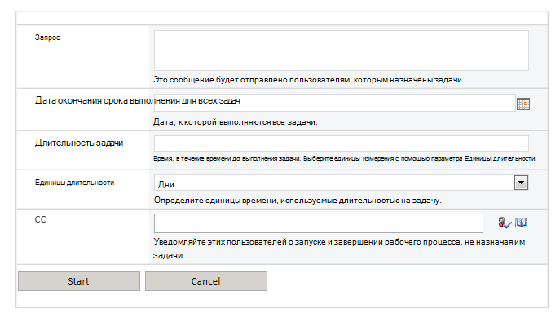Click small hint text Время, в течение времени
The width and height of the screenshot is (560, 322).
[x=345, y=158]
